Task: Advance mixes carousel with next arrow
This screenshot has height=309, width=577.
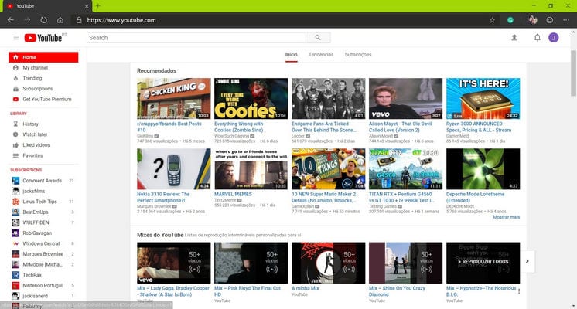Action: 527,261
